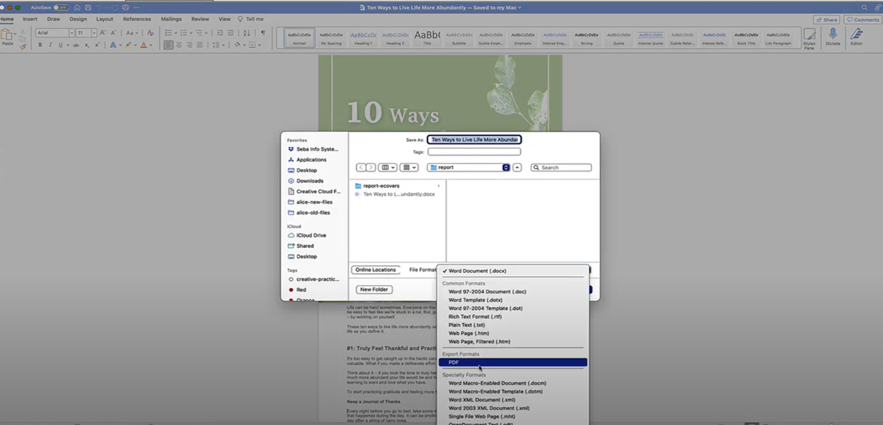The width and height of the screenshot is (883, 425).
Task: Center align text
Action: pyautogui.click(x=179, y=45)
